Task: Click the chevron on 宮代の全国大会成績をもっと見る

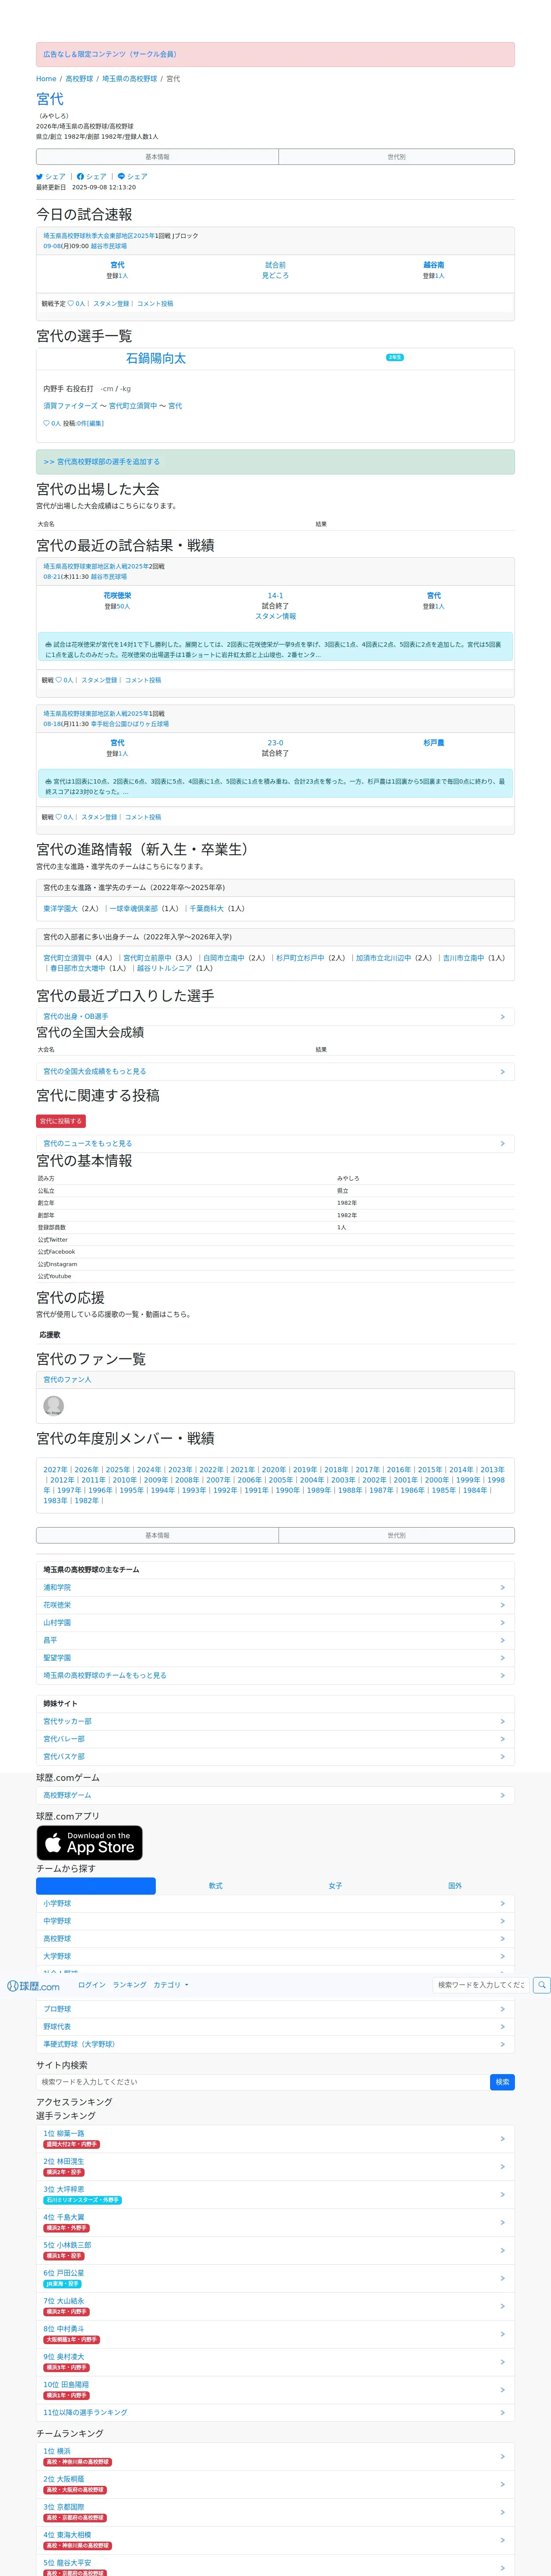Action: (502, 1072)
